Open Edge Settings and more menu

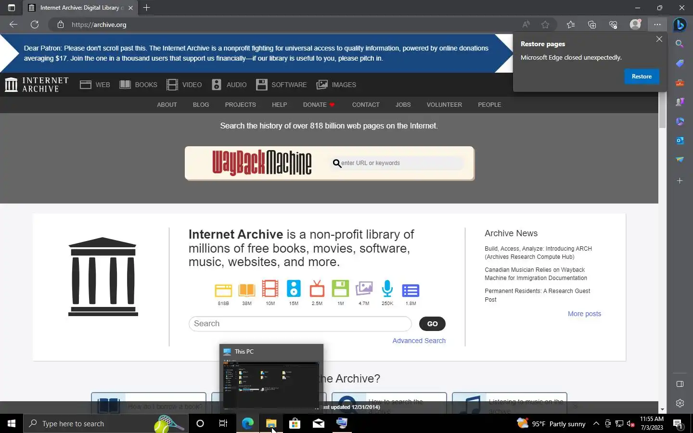pos(657,25)
